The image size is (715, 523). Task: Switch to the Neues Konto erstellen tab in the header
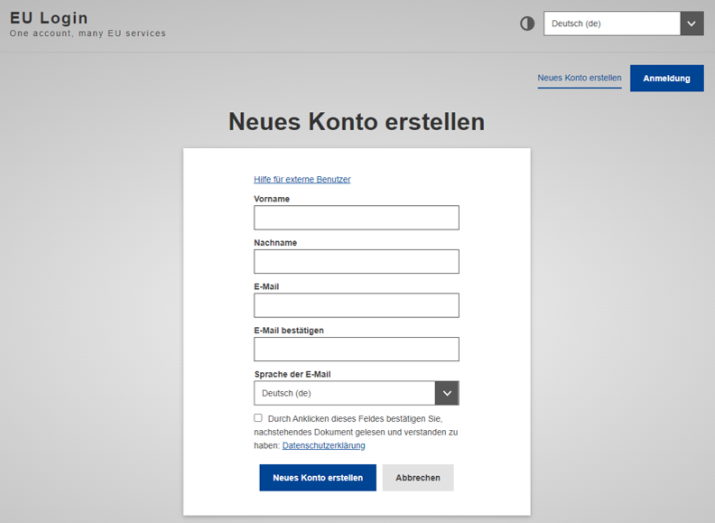pyautogui.click(x=579, y=79)
